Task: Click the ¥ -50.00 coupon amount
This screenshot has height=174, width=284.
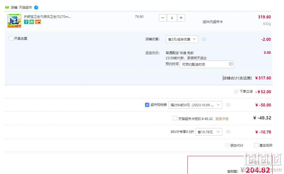Action: point(263,105)
